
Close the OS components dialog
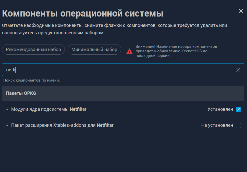click(x=241, y=11)
